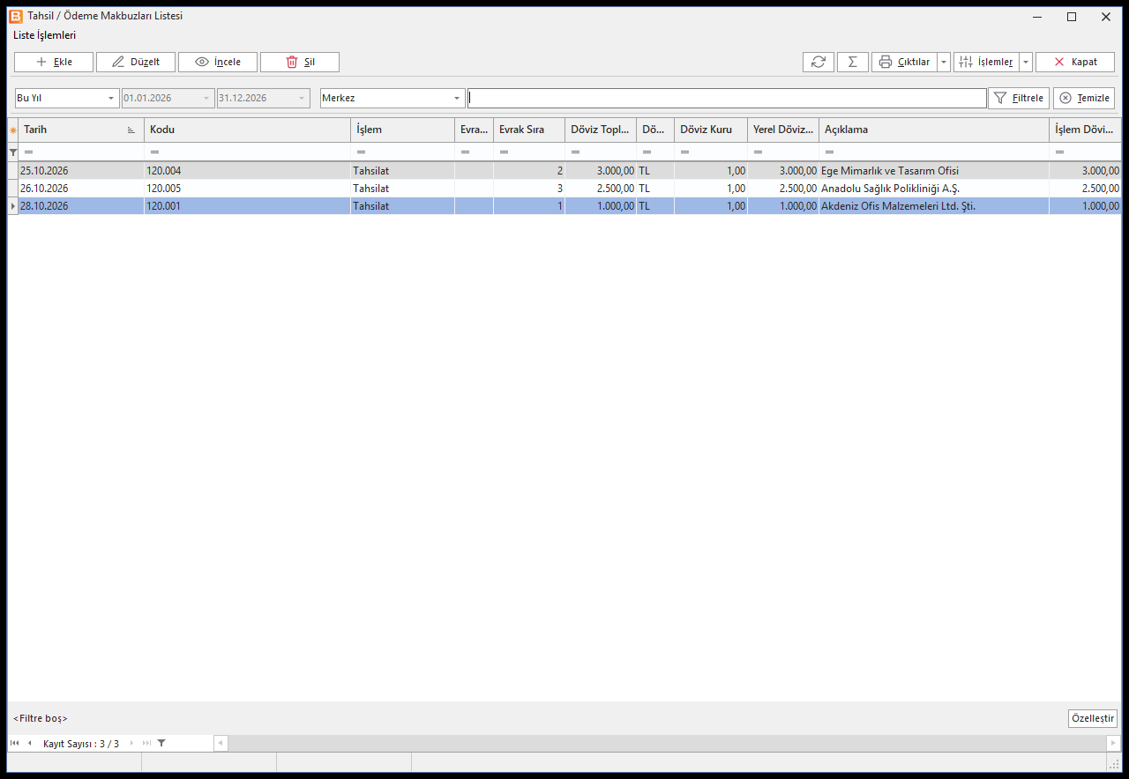Click the Açıklama column header
The width and height of the screenshot is (1129, 779).
(x=934, y=130)
